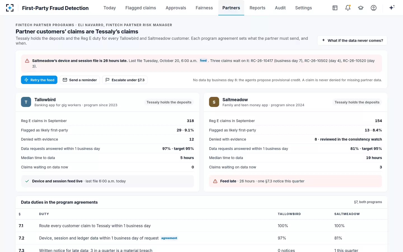Click 'Device and session feed live' status
The height and width of the screenshot is (252, 403).
(107, 181)
